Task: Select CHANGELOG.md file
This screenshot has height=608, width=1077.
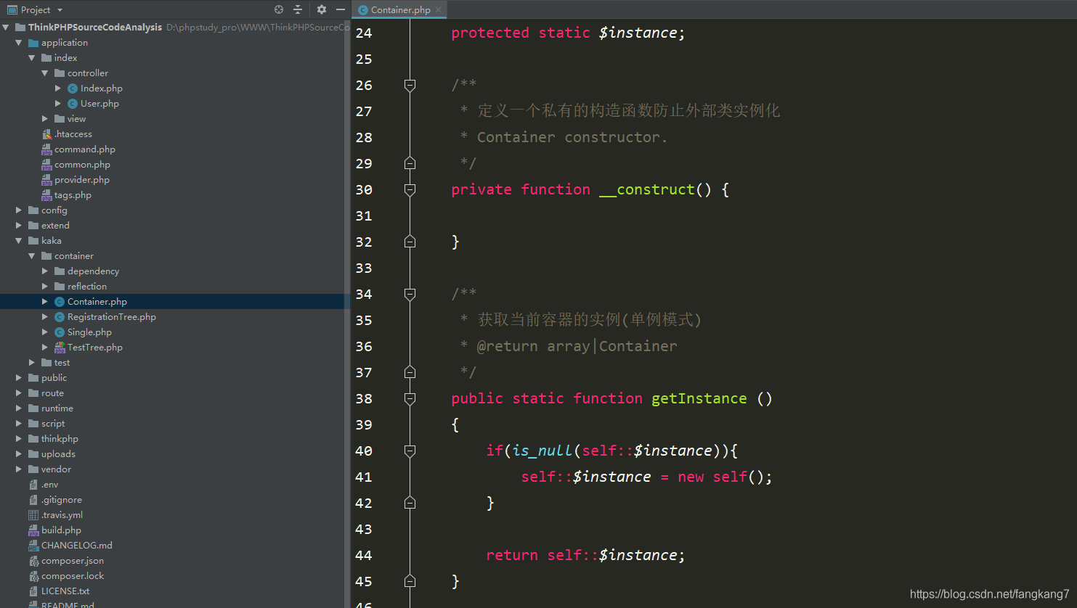Action: (77, 546)
